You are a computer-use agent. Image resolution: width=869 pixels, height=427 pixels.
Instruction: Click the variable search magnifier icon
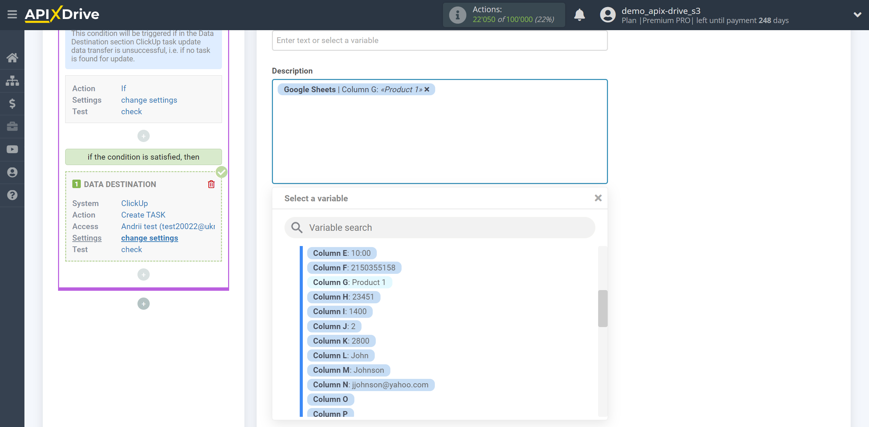[297, 227]
